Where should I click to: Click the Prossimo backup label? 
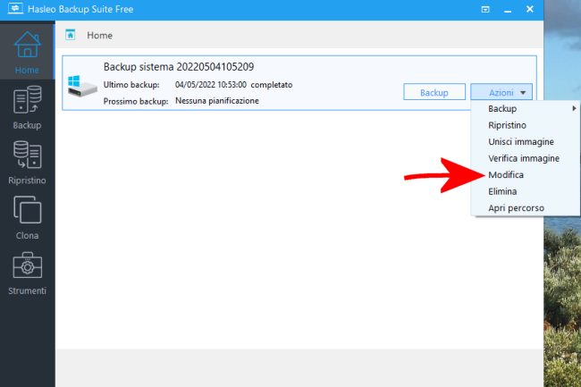point(136,101)
